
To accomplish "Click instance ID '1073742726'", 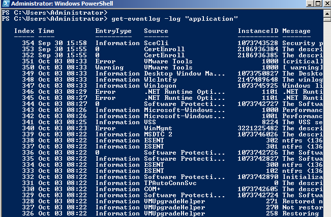I will point(258,153).
